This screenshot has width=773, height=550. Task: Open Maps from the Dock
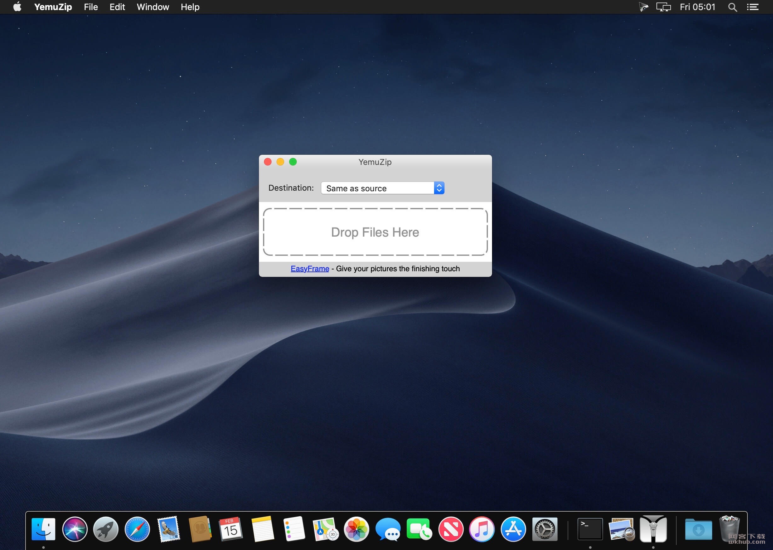point(325,529)
